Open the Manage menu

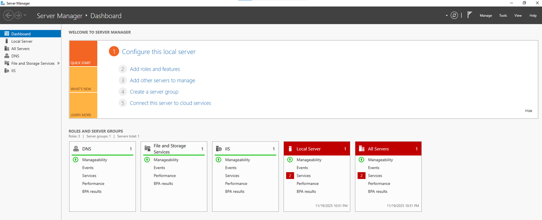click(x=485, y=15)
